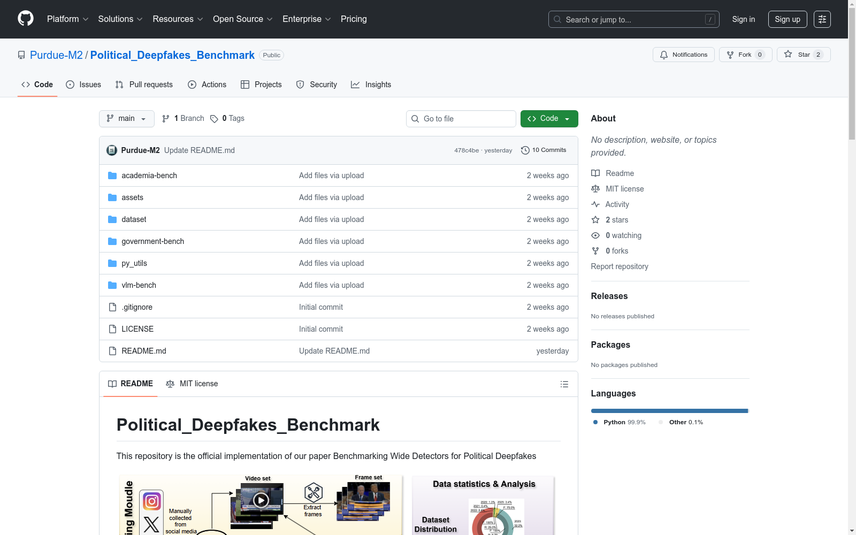The width and height of the screenshot is (856, 535).
Task: Click the 0 Tags link
Action: 227,119
